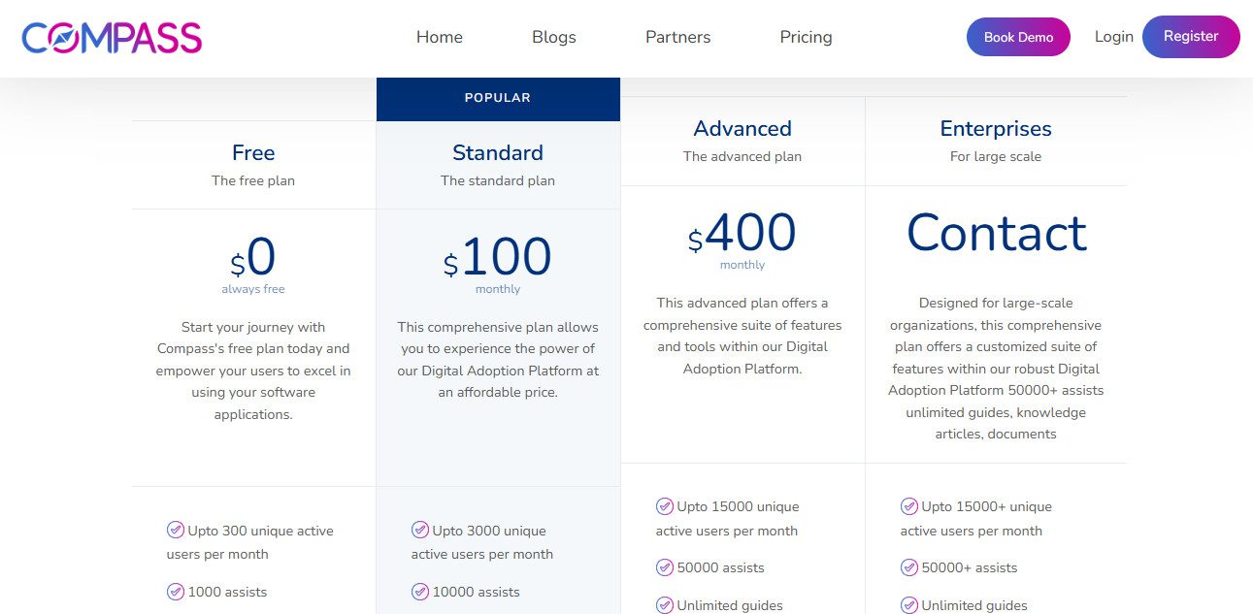Screen dimensions: 1253x614
Task: Click the checkmark beside Upto 15000+ unique active users
Action: pos(909,506)
